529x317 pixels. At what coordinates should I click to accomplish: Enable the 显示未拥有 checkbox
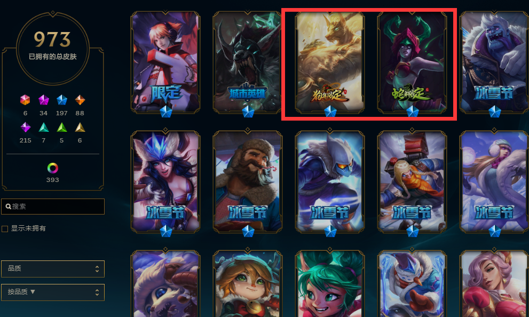[5, 229]
